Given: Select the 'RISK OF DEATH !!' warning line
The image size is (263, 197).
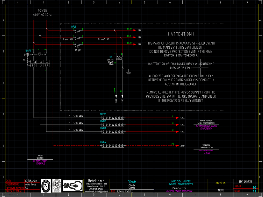Looking at the screenshot, I should (x=181, y=68).
